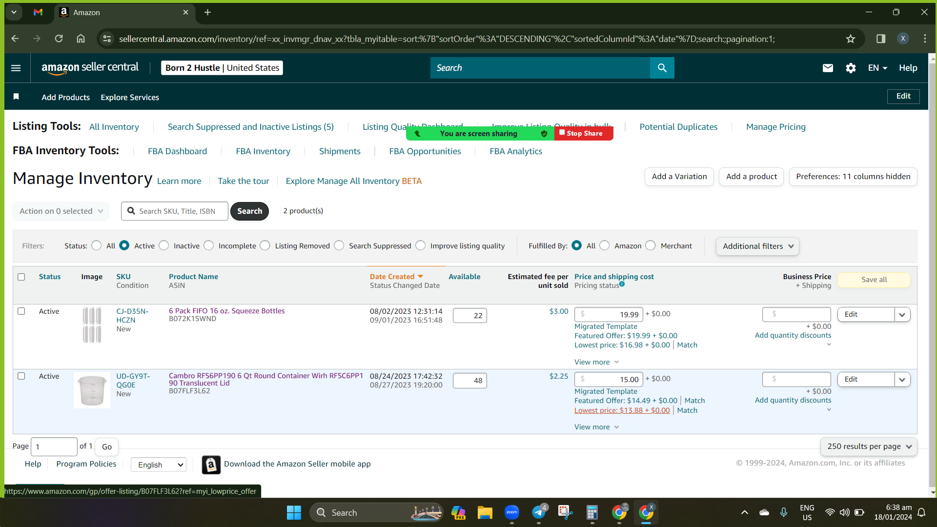Click the Cambro Lowest price $13.88 link
Image resolution: width=937 pixels, height=527 pixels.
[622, 410]
